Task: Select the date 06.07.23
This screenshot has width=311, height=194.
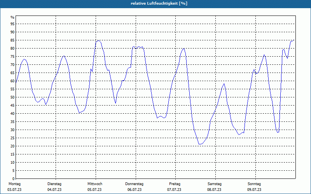Action: 135,190
